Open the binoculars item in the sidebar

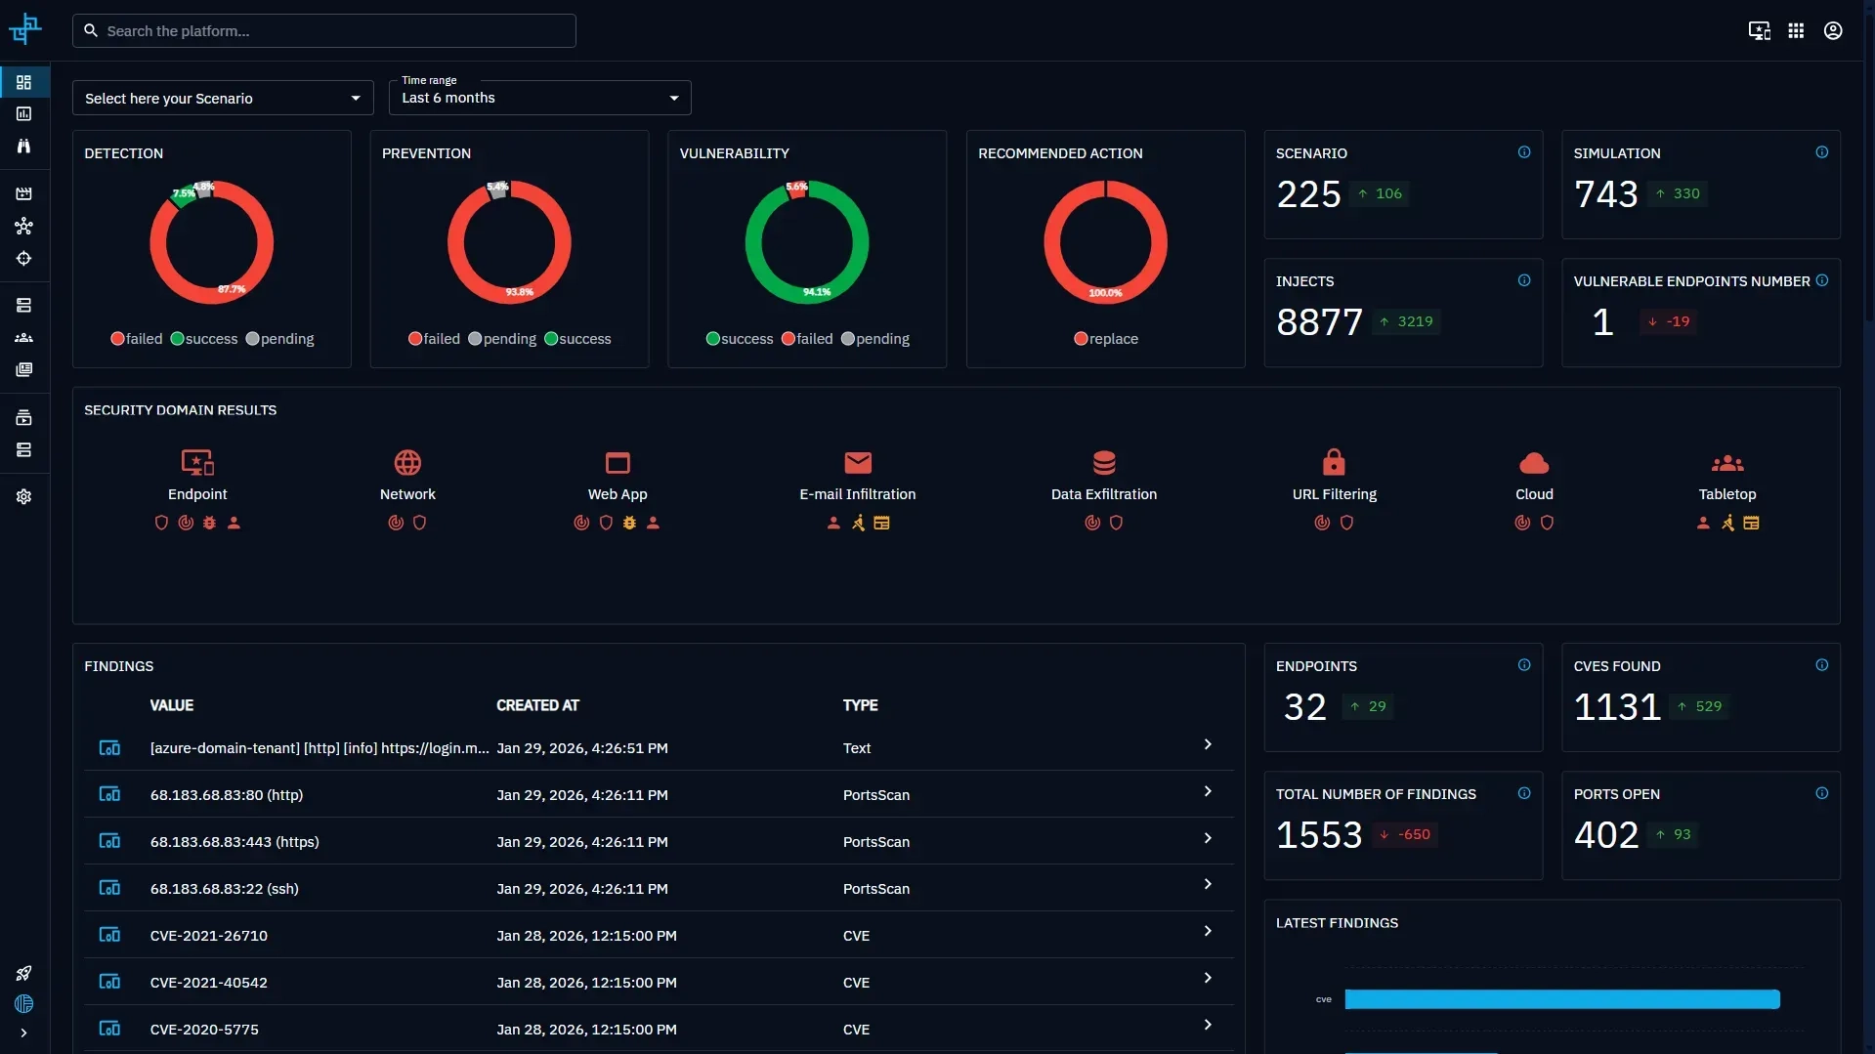pos(23,147)
